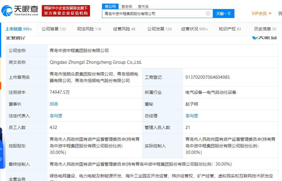Open the 上市信息 999+ tab
282x181 pixels.
click(x=19, y=29)
